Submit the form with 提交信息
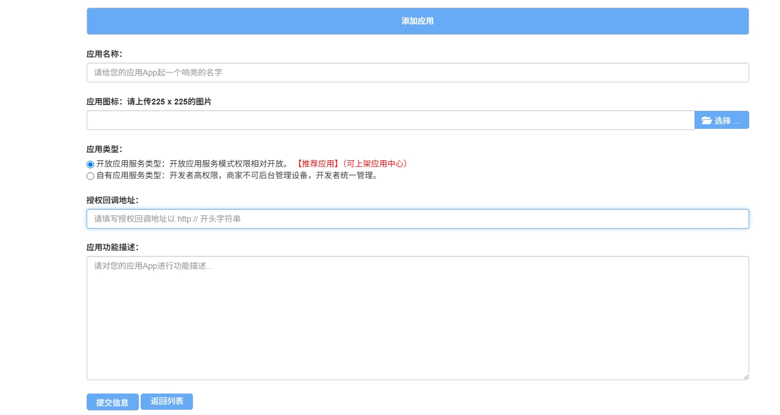 tap(112, 402)
